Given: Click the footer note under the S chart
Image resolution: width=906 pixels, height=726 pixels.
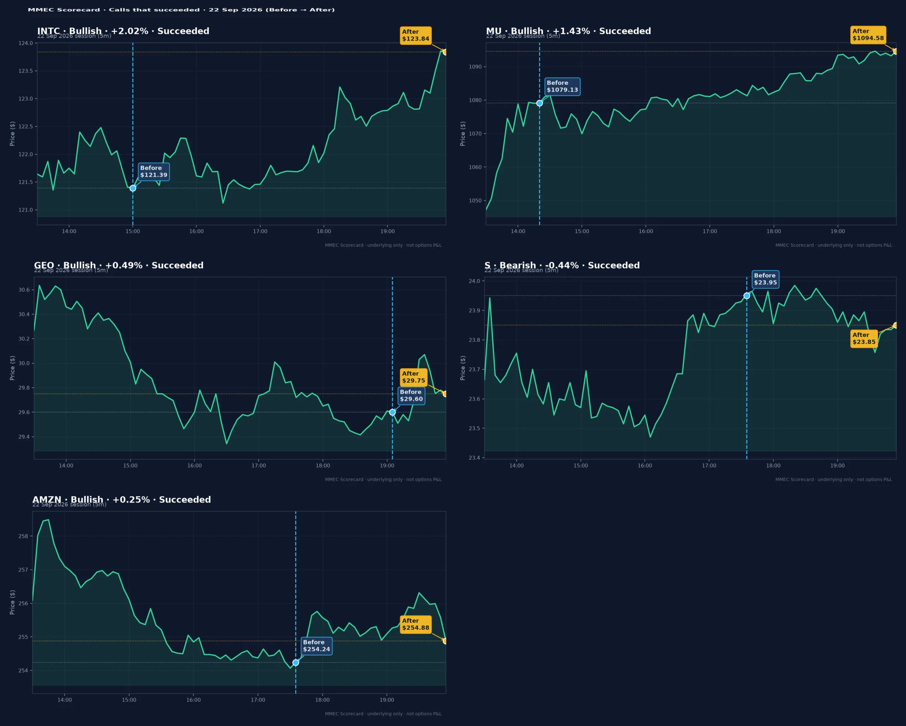Looking at the screenshot, I should 834,480.
